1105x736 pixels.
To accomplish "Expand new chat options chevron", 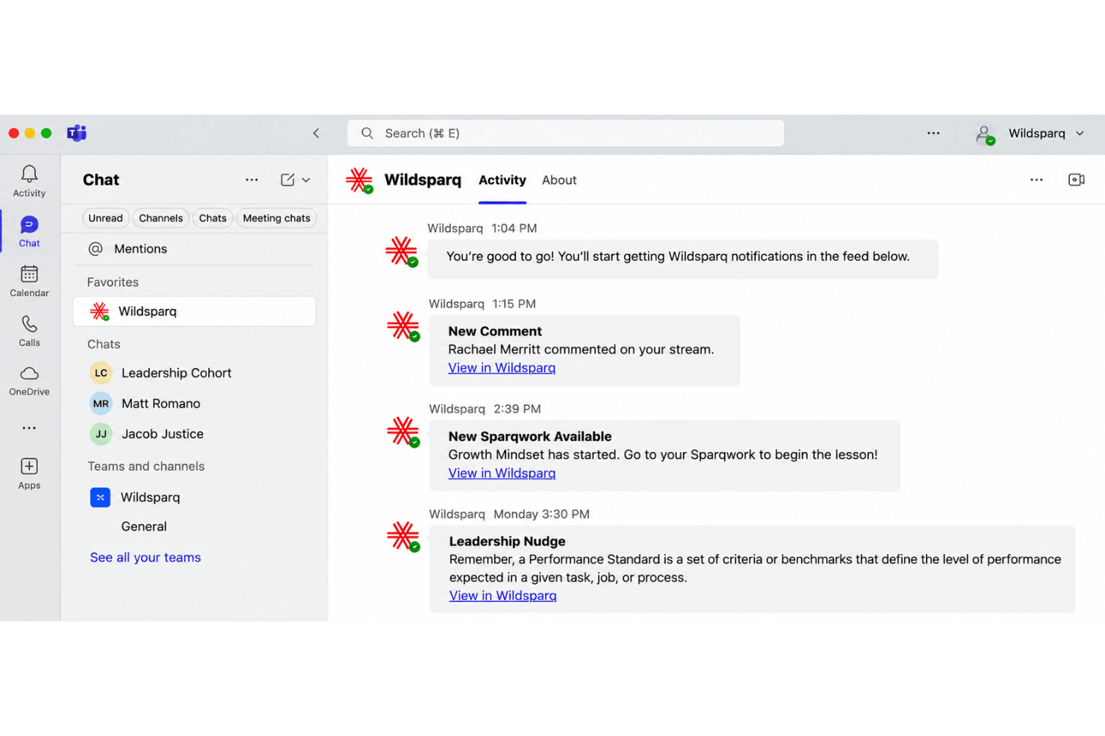I will 306,180.
